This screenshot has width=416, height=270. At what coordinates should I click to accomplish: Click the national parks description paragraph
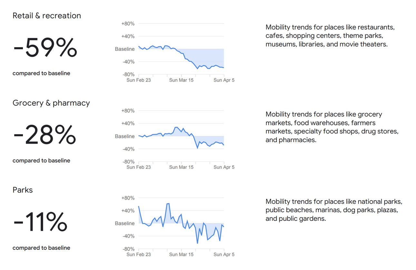(334, 210)
